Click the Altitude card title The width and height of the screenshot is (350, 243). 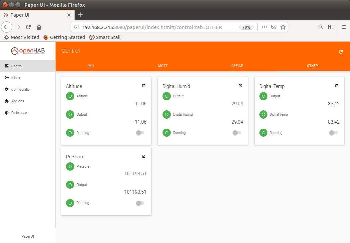click(74, 86)
